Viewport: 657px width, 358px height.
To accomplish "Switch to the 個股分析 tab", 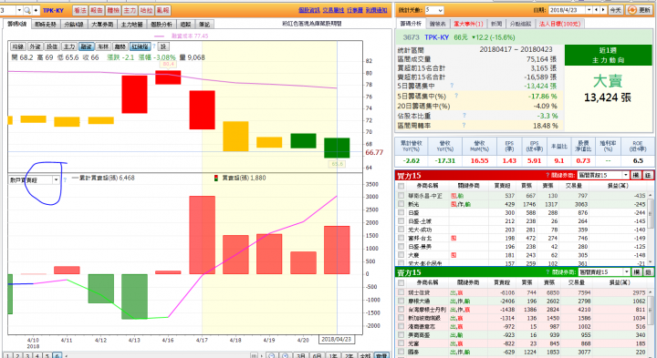I will [162, 25].
